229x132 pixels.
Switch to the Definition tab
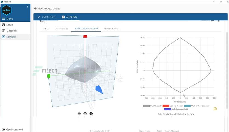pyautogui.click(x=47, y=17)
